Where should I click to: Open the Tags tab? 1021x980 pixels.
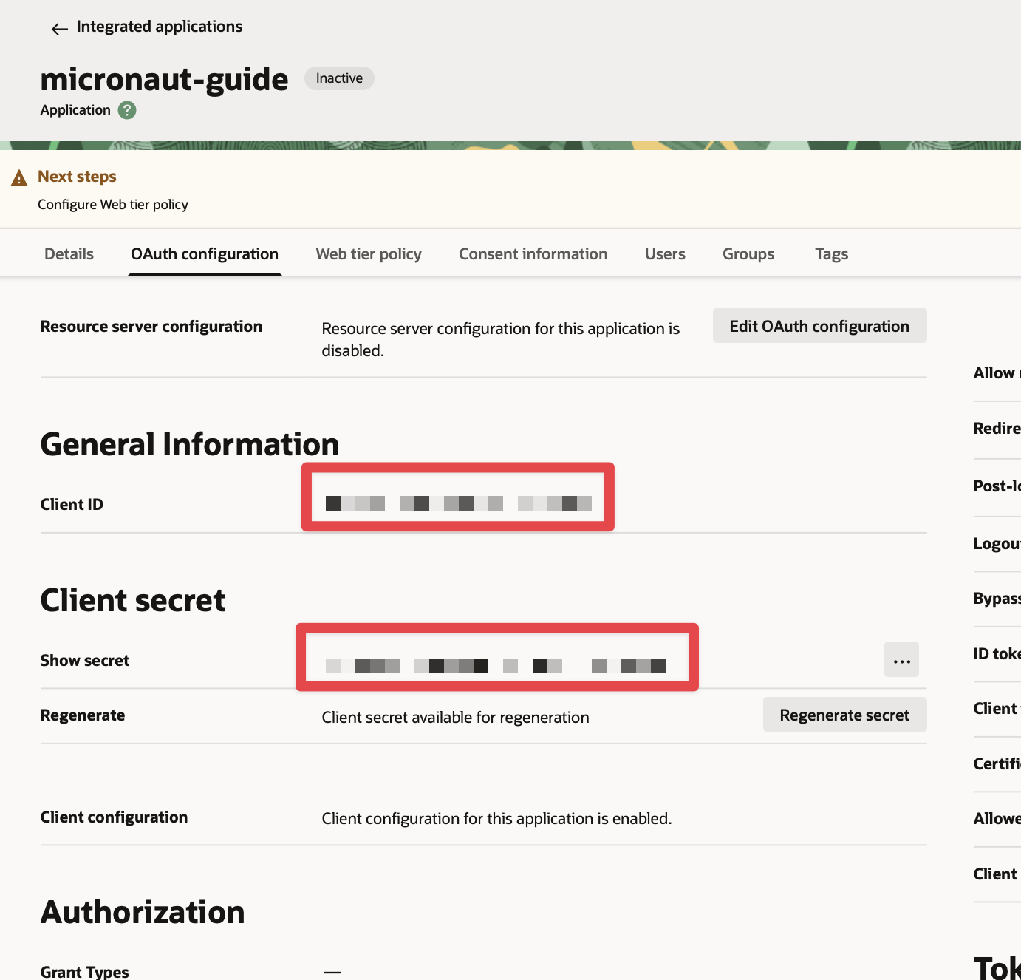[x=831, y=254]
